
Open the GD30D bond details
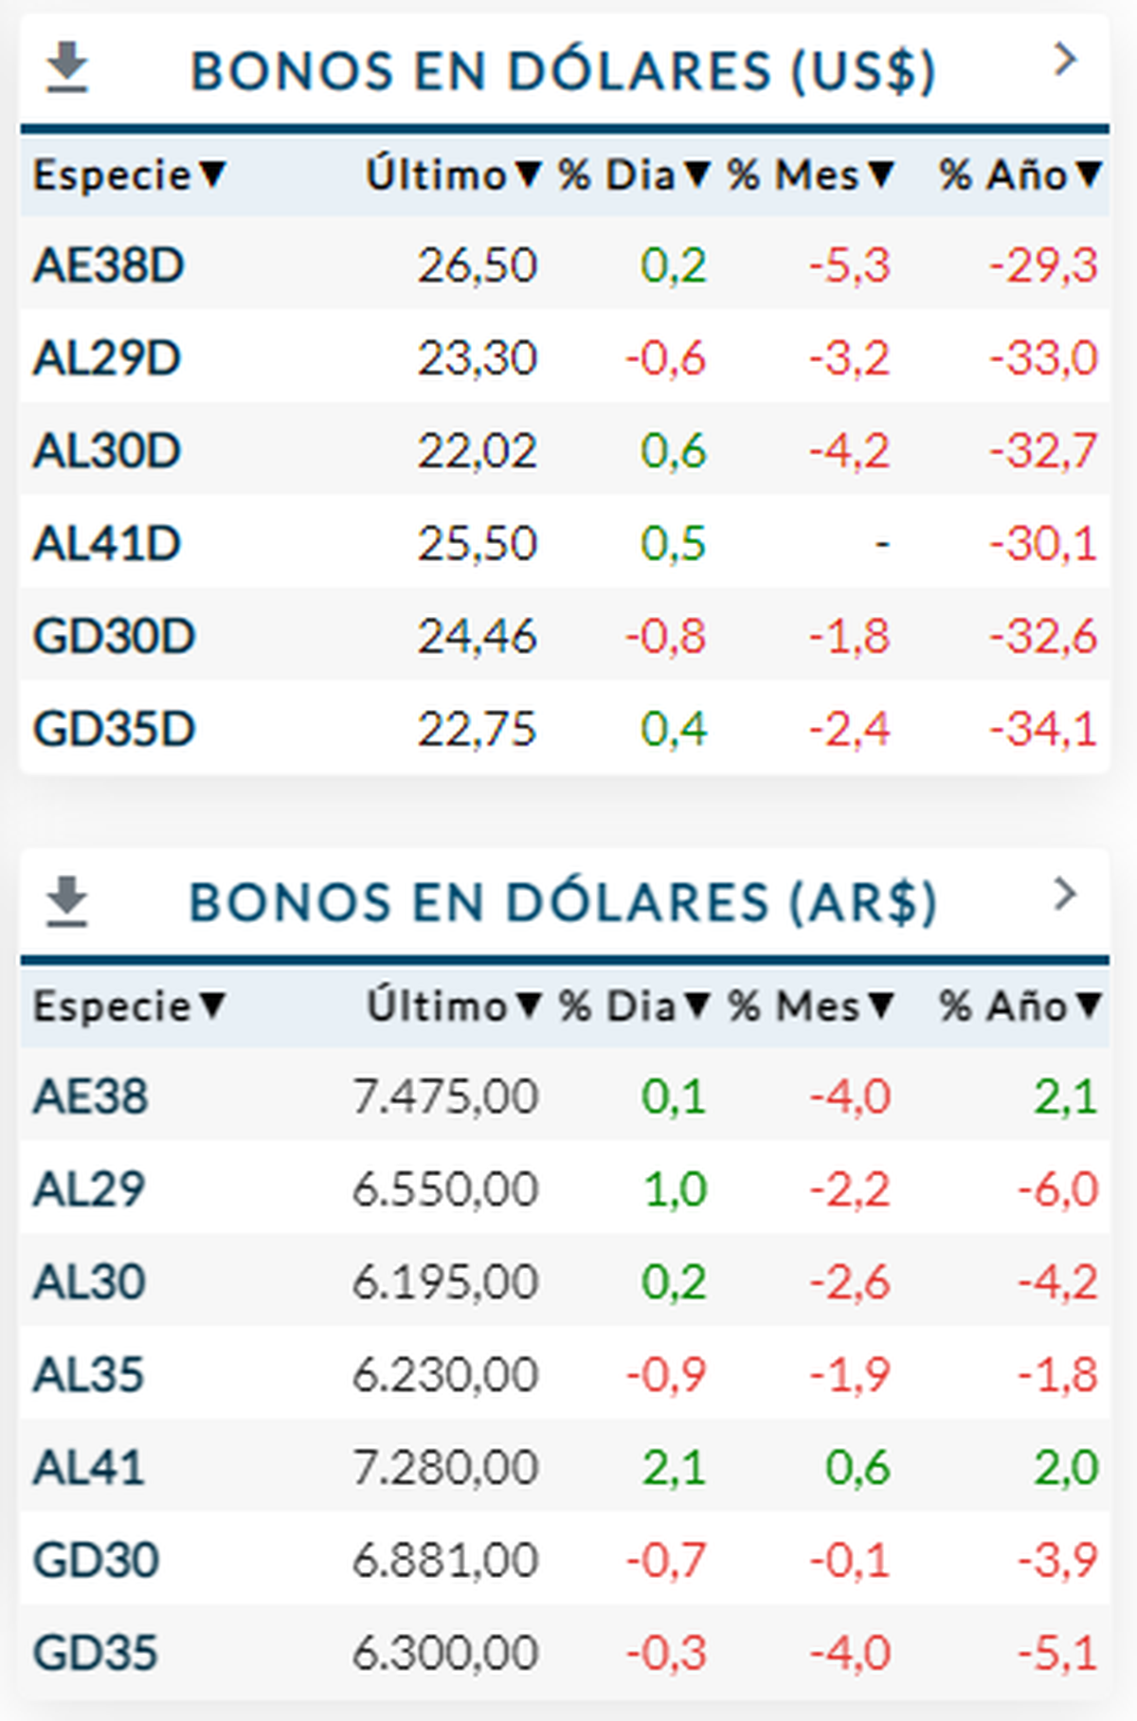click(114, 636)
